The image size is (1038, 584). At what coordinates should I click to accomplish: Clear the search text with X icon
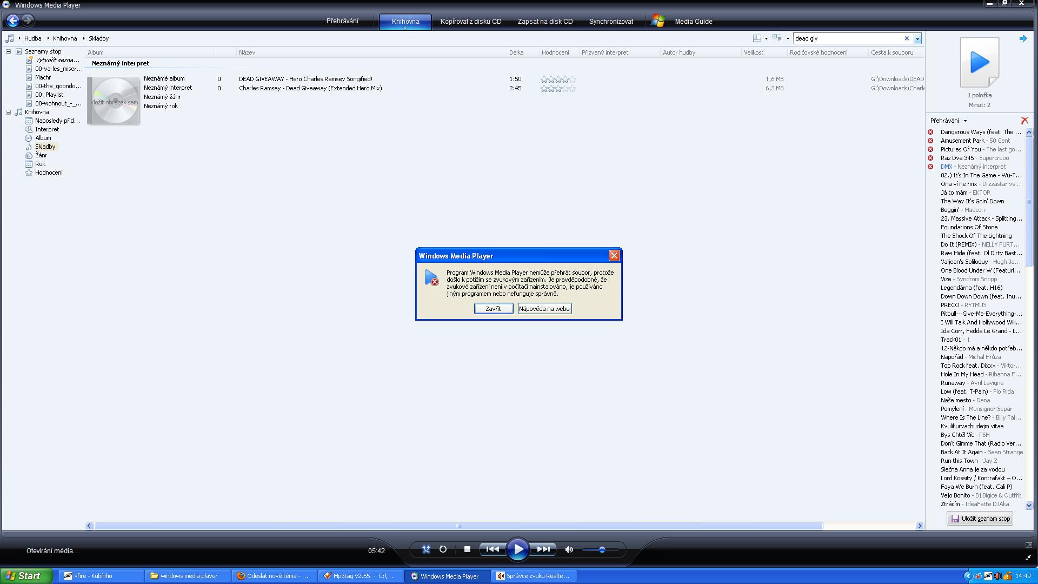(907, 38)
